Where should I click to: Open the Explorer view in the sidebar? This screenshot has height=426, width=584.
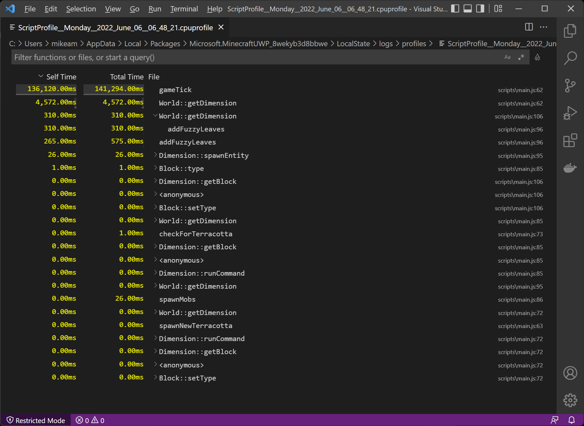point(570,30)
